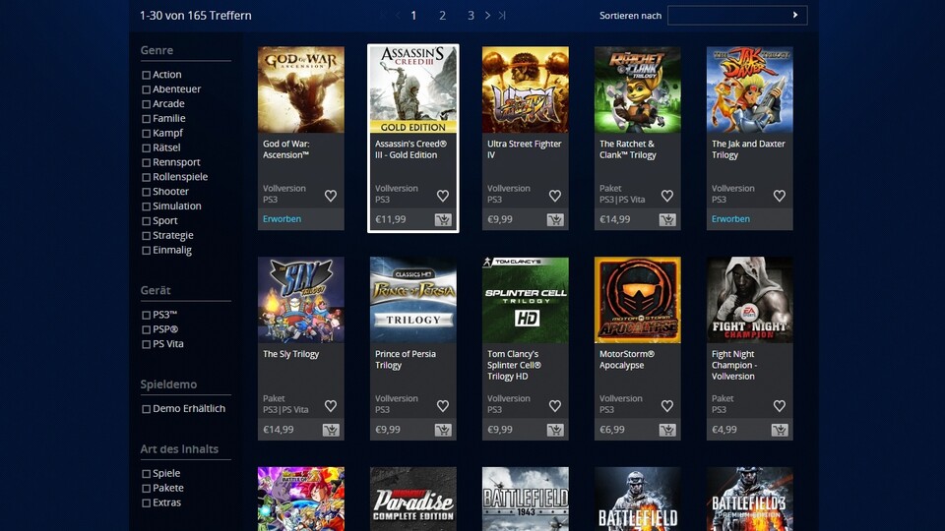Toggle the Arcade genre checkbox
Viewport: 945px width, 531px height.
click(x=146, y=104)
